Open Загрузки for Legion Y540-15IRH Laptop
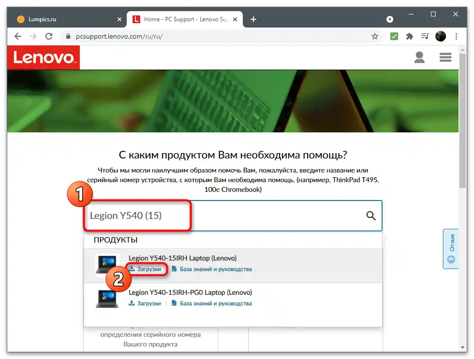 coord(145,269)
